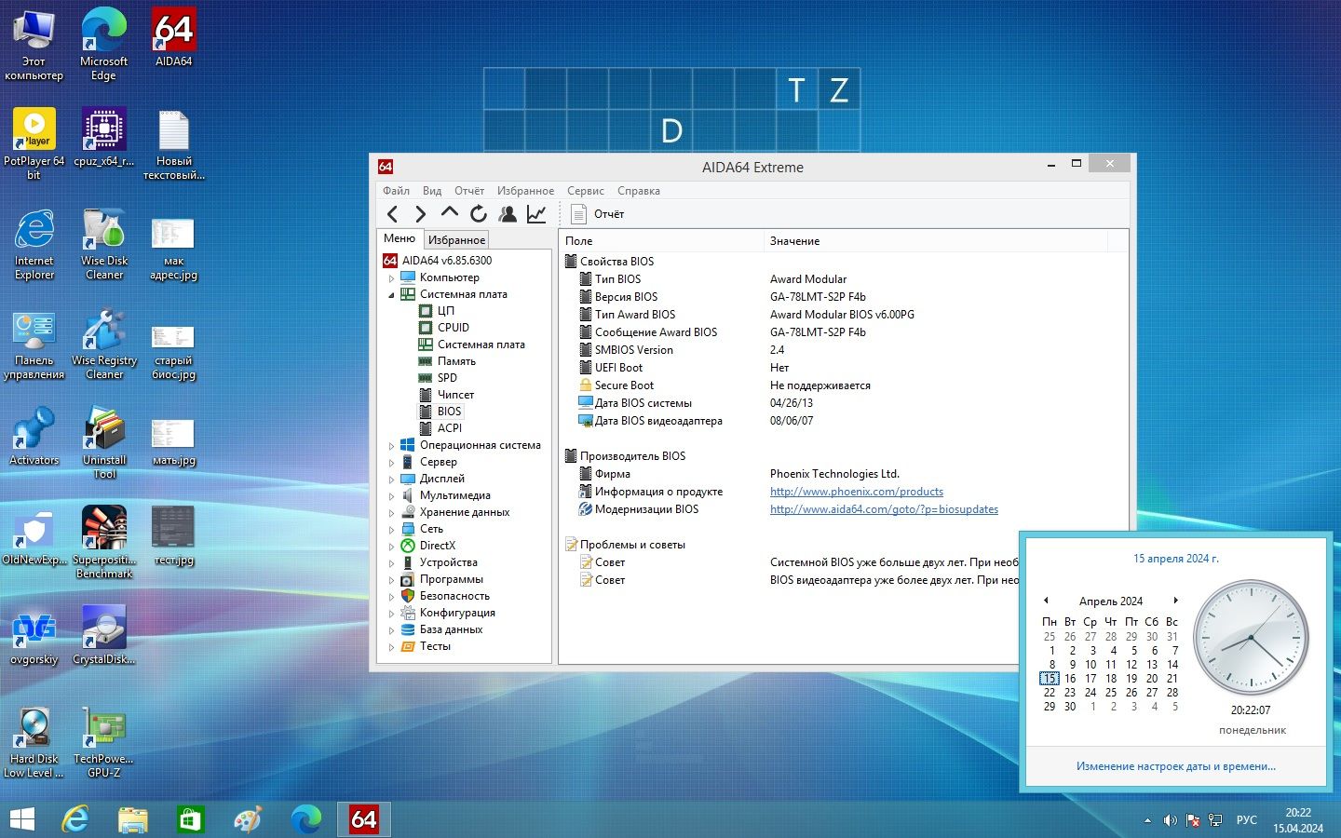Click the volume icon in system tray
The width and height of the screenshot is (1341, 838).
pyautogui.click(x=1170, y=820)
